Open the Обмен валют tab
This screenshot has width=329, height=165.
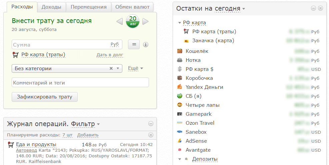tap(132, 7)
